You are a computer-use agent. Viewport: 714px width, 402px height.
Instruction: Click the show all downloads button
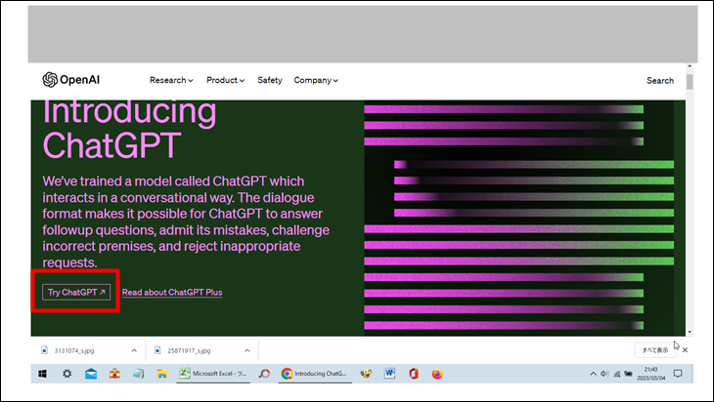tap(654, 350)
